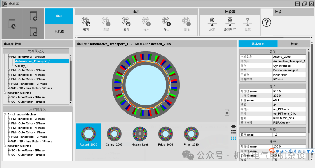Click the 软件预定义 section header
315x168 pixels.
36,51
